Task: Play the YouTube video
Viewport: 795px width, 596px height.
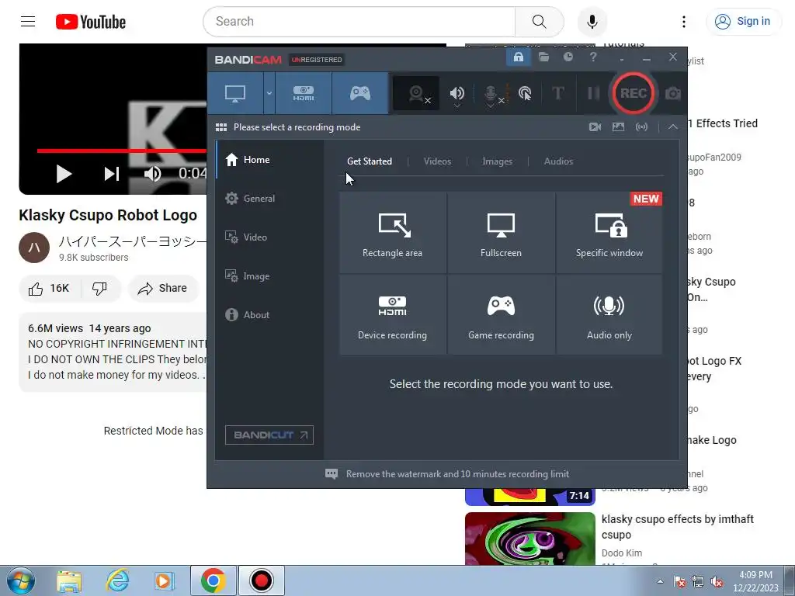Action: pos(64,174)
